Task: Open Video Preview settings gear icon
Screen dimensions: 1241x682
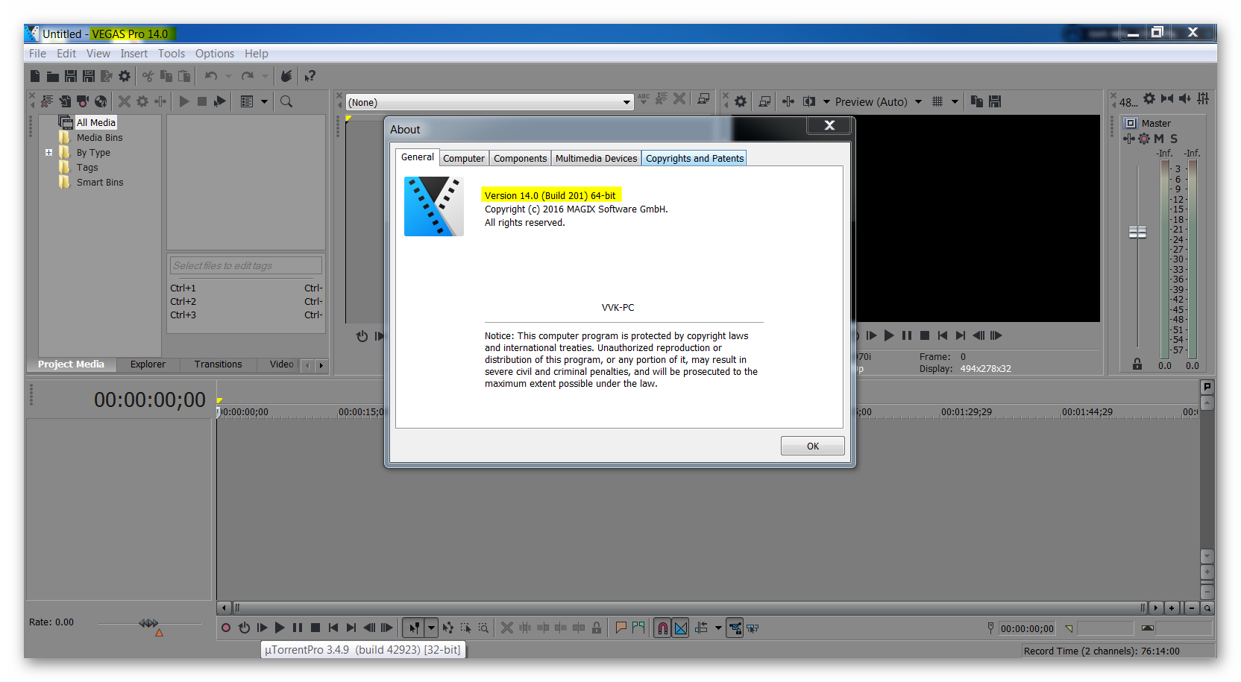Action: click(x=741, y=101)
